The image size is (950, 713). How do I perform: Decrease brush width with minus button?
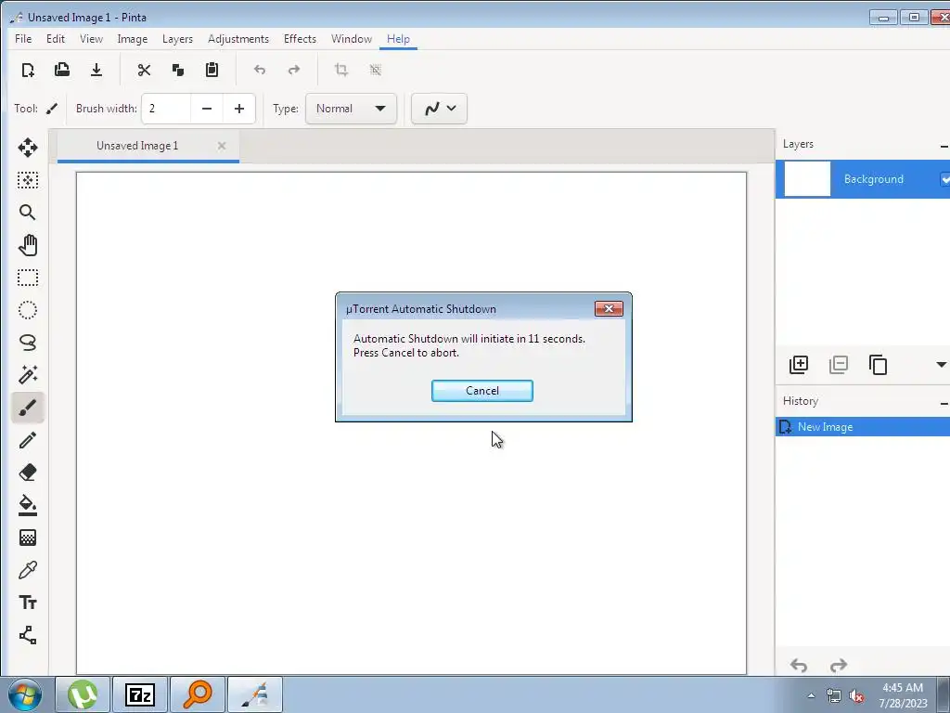pyautogui.click(x=207, y=109)
